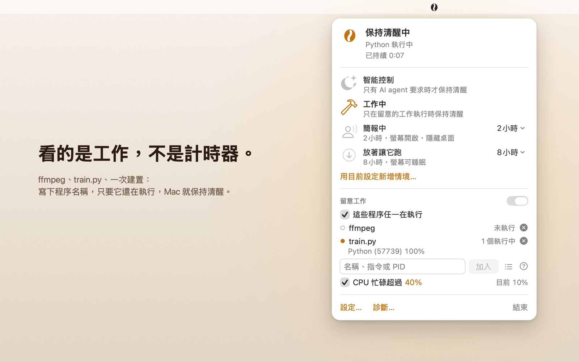Click 結束 to quit the app

coord(520,307)
